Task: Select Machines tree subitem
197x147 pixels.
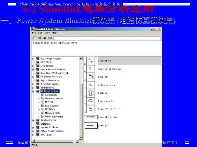Action: tap(50, 109)
